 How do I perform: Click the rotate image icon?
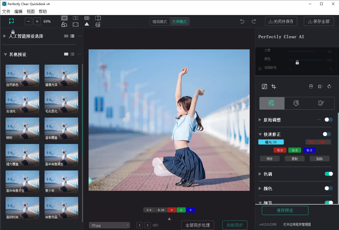pos(329,87)
